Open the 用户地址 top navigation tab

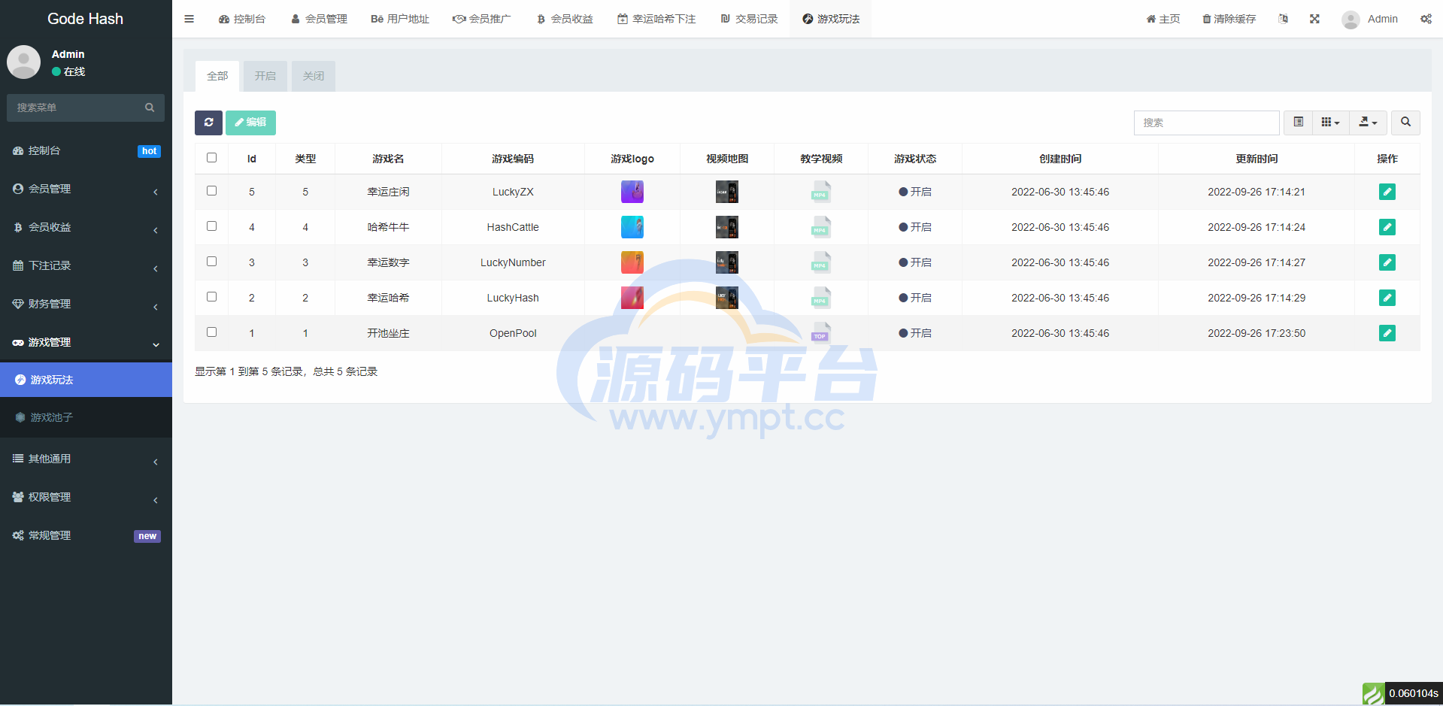coord(400,19)
